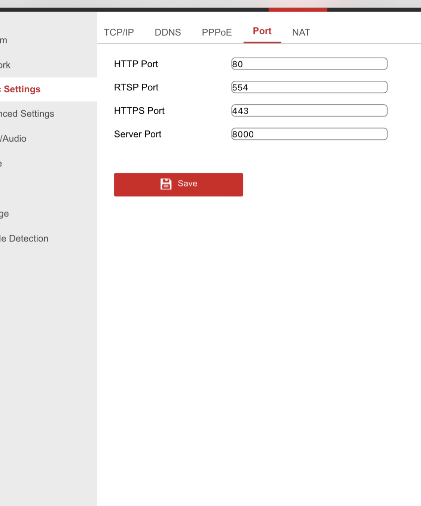Click the floppy disk icon on Save

[x=166, y=184]
